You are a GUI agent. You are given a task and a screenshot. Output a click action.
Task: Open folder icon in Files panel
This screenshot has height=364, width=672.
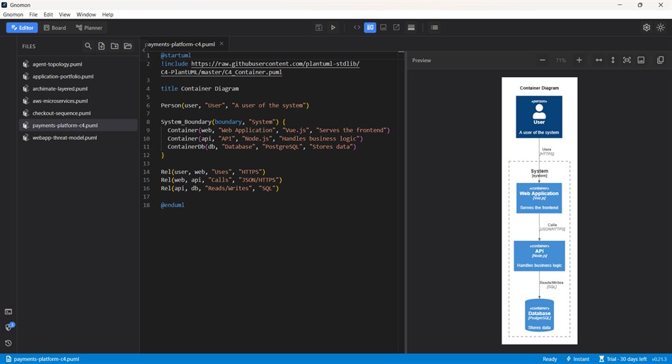coord(128,46)
